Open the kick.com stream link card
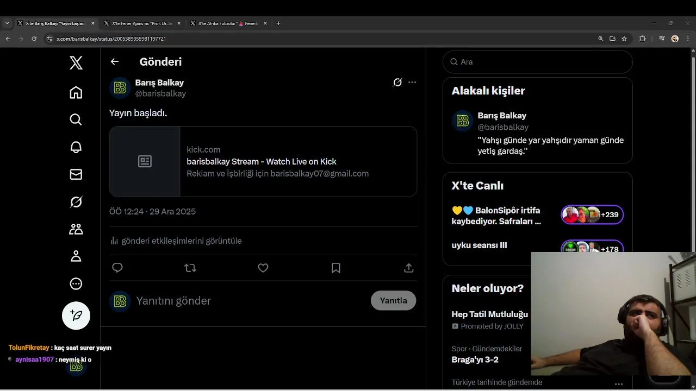This screenshot has height=391, width=696. (x=263, y=161)
